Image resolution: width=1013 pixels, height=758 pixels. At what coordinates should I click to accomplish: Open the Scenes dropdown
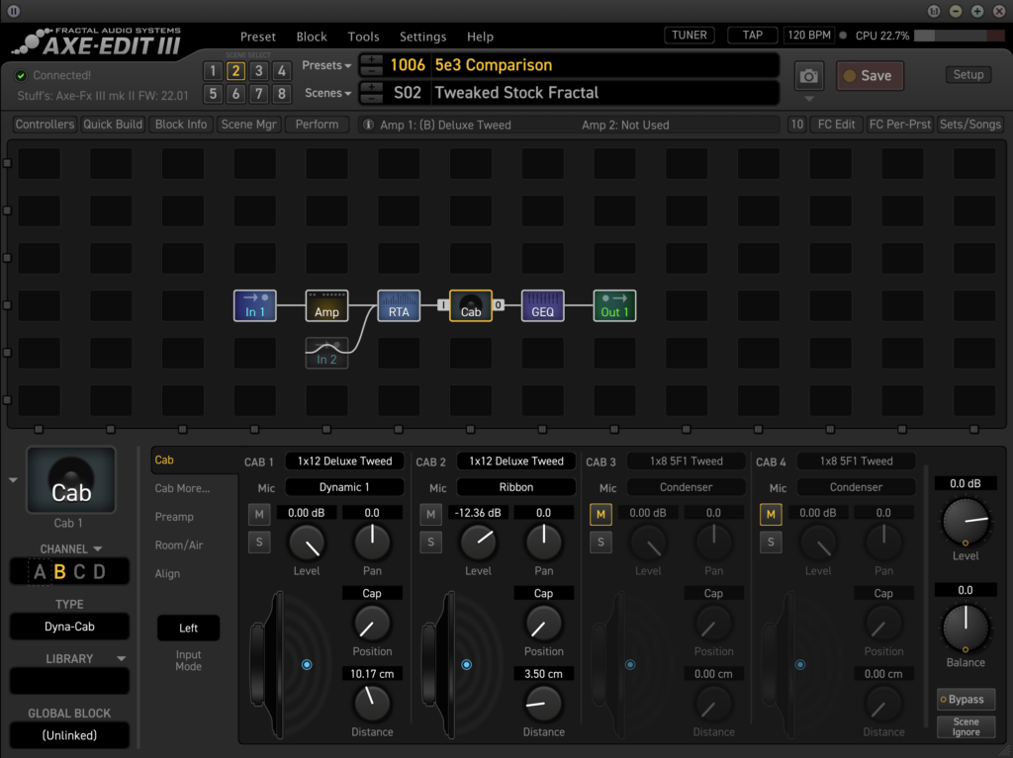[327, 93]
